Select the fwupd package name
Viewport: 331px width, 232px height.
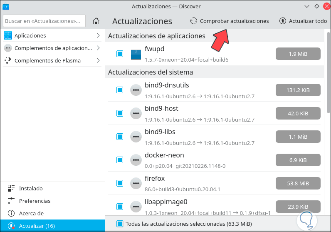click(154, 49)
